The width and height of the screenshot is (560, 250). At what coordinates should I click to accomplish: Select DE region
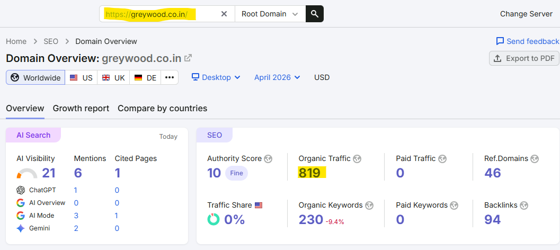coord(145,77)
